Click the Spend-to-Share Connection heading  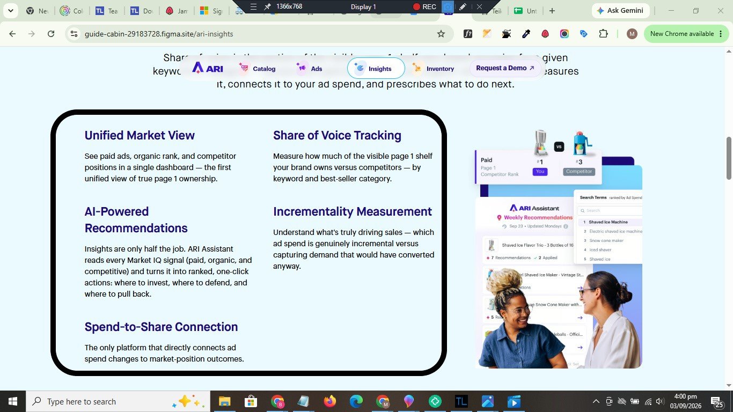click(x=161, y=327)
